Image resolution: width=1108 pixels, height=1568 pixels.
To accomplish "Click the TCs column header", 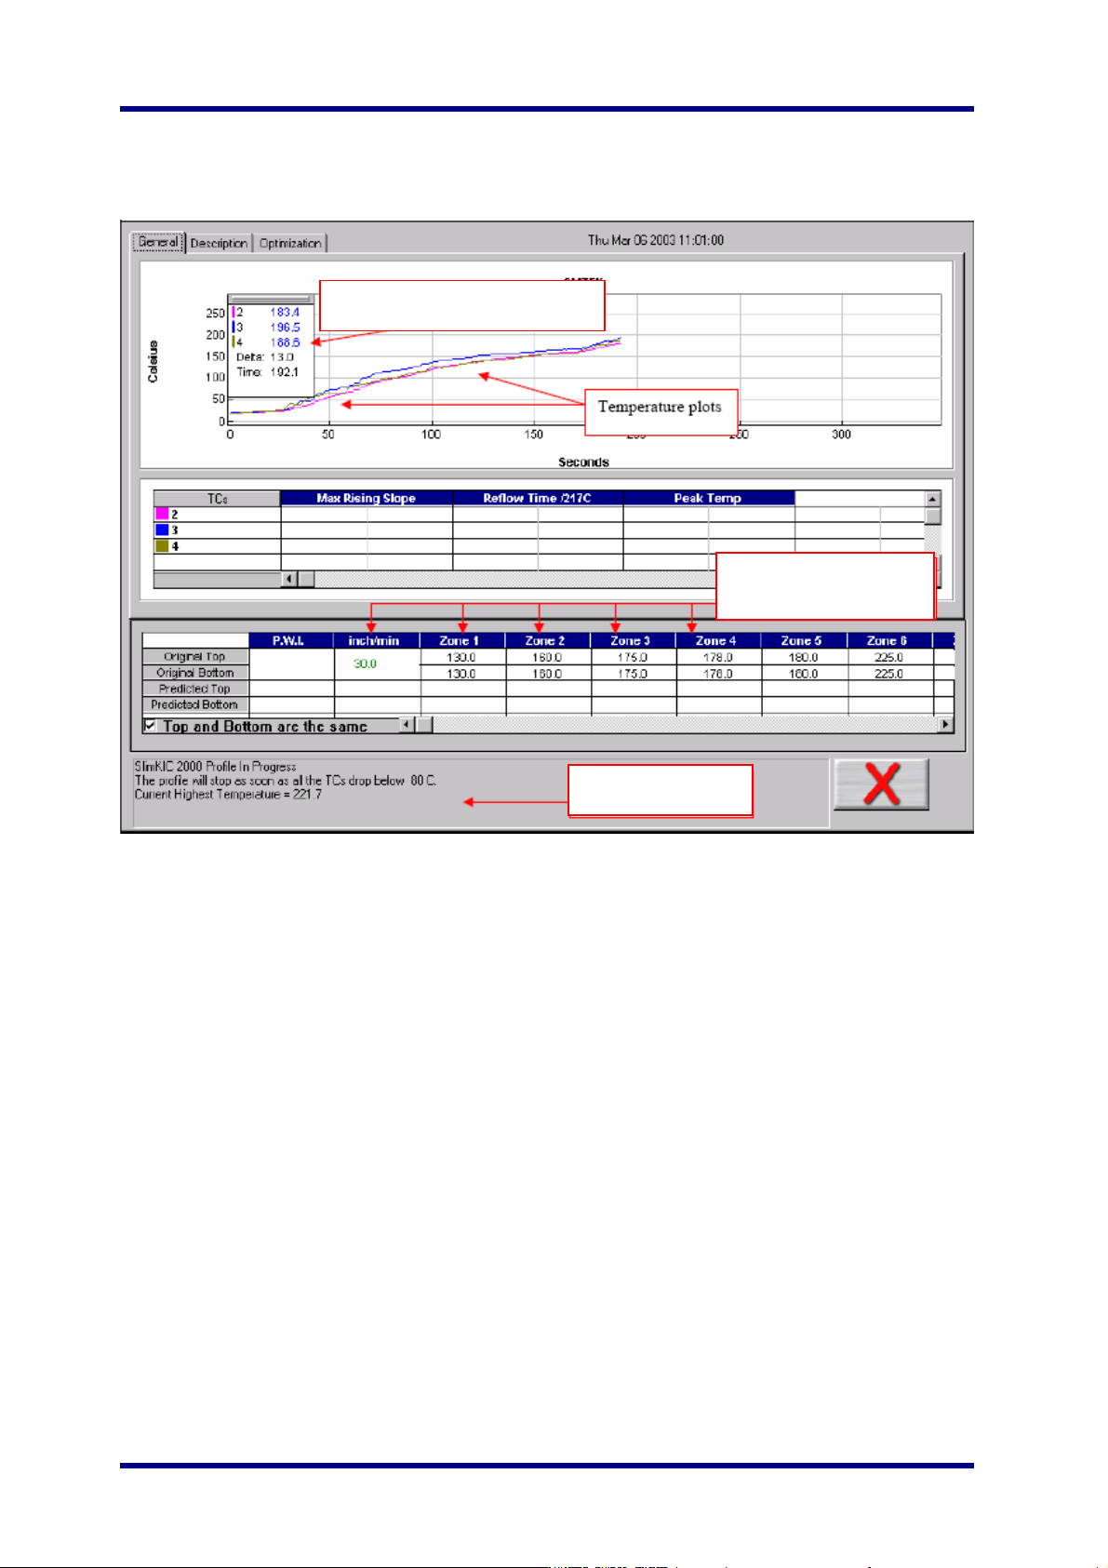I will coord(217,499).
